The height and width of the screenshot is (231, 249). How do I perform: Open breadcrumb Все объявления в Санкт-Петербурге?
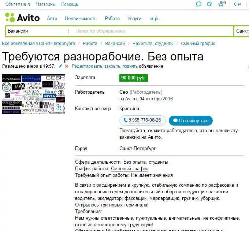[x=38, y=44]
